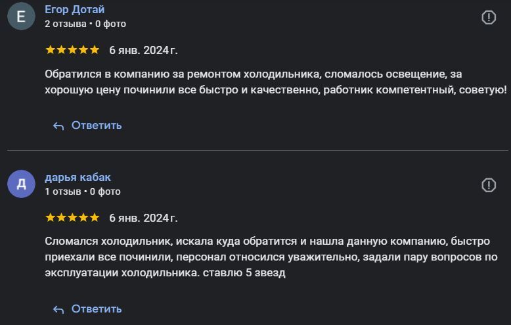Image resolution: width=511 pixels, height=325 pixels.
Task: Click reply arrow icon under Егор Дотай's review
Action: [x=58, y=126]
